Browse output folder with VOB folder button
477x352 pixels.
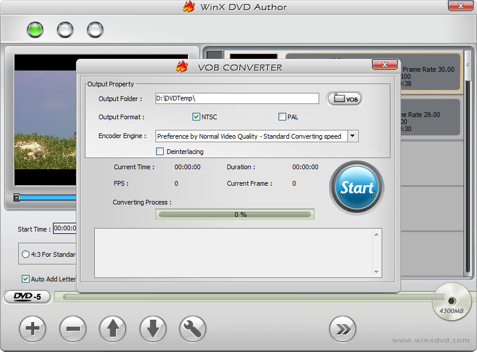344,99
